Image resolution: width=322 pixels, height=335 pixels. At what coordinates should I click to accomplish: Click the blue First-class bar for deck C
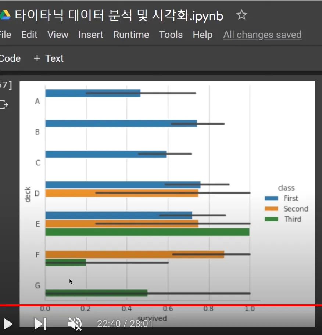point(105,154)
